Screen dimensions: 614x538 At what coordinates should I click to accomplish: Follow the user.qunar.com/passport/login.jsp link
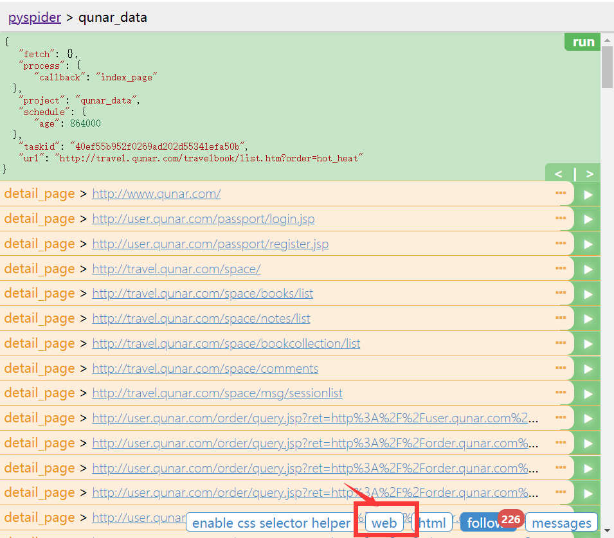pos(203,219)
